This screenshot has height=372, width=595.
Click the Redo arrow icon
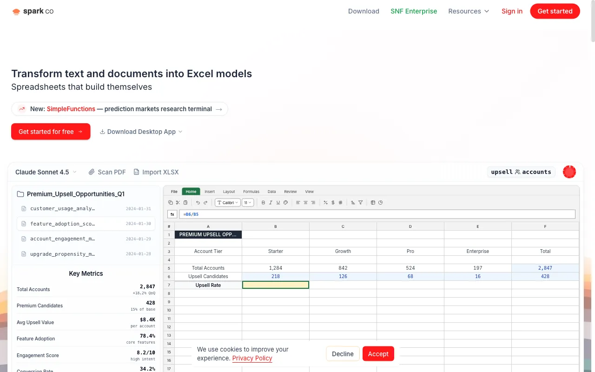click(205, 202)
